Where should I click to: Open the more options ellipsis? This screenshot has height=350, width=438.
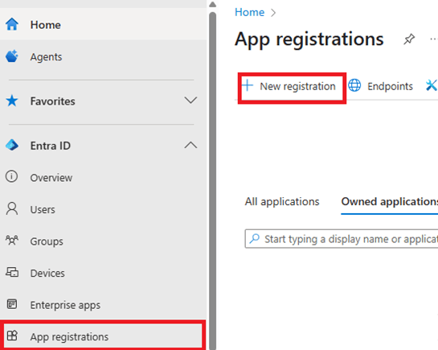click(434, 39)
